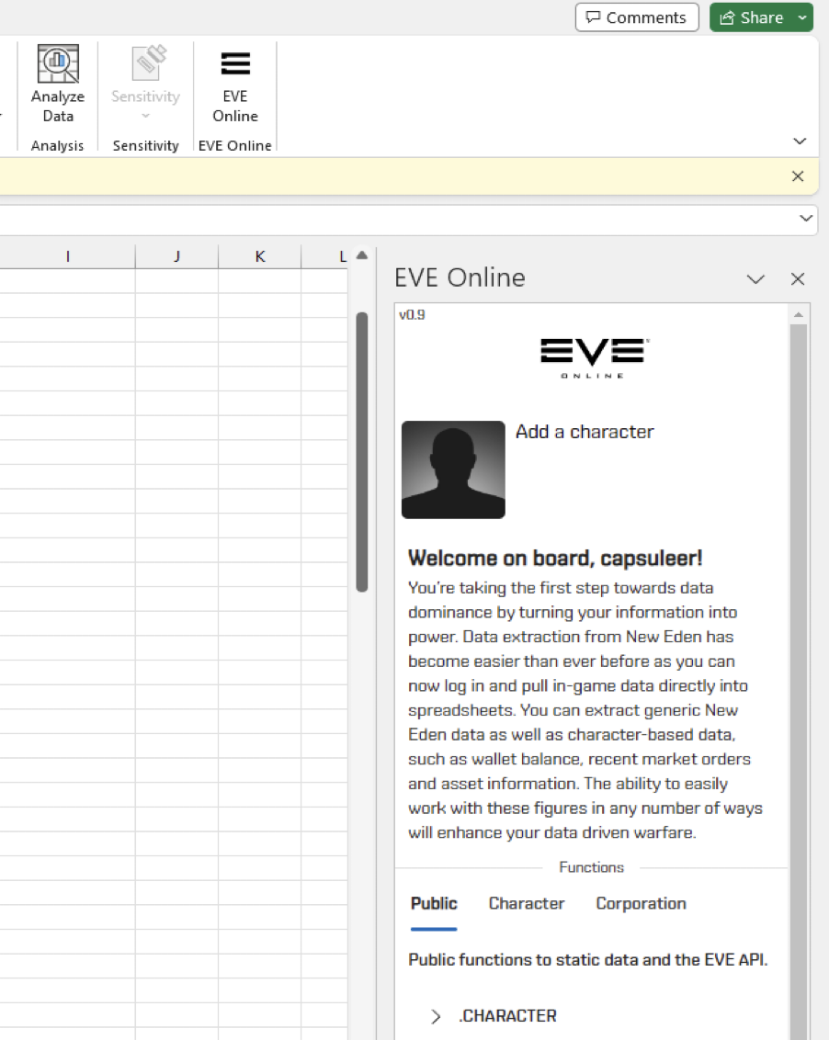Dismiss the yellow notification bar
The image size is (829, 1040).
pyautogui.click(x=798, y=176)
